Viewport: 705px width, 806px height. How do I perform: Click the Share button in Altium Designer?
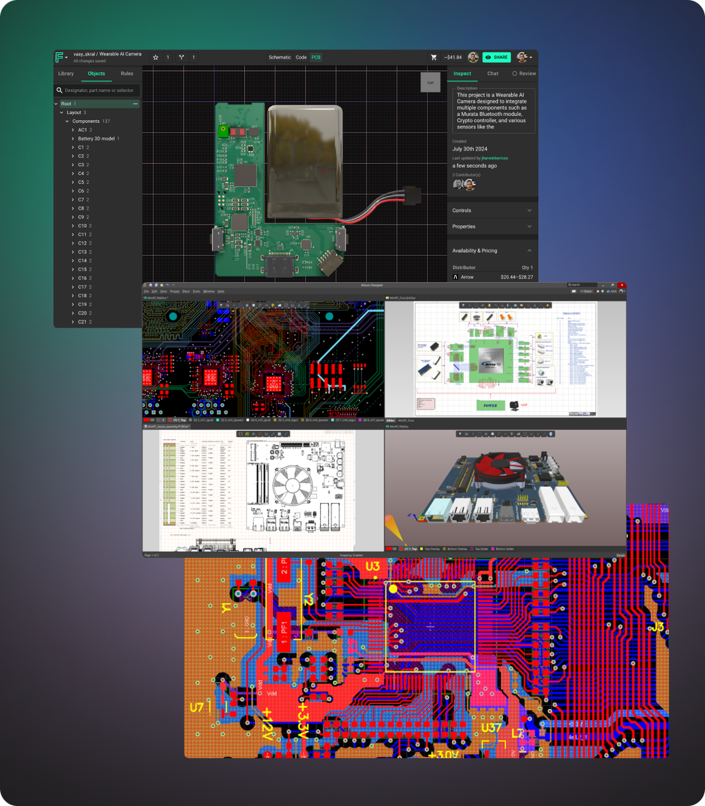[x=586, y=291]
